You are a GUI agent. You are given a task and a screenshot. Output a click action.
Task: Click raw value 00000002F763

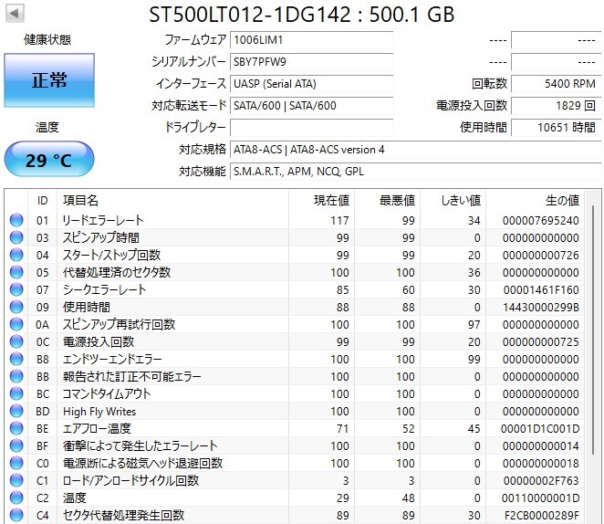click(x=541, y=481)
